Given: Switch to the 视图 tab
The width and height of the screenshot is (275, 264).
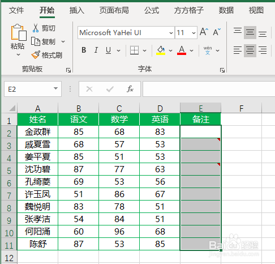Looking at the screenshot, I should tap(256, 10).
